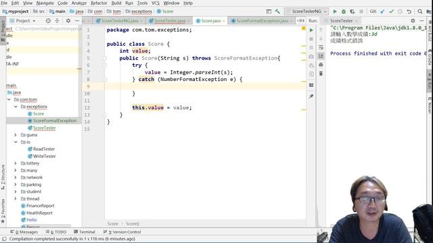The image size is (433, 243).
Task: Expand the guess package
Action: (16, 135)
